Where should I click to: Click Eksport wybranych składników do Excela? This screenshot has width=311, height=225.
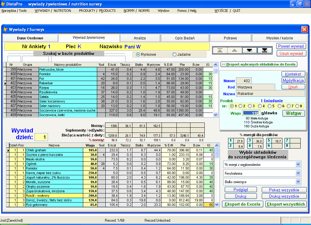[259, 64]
